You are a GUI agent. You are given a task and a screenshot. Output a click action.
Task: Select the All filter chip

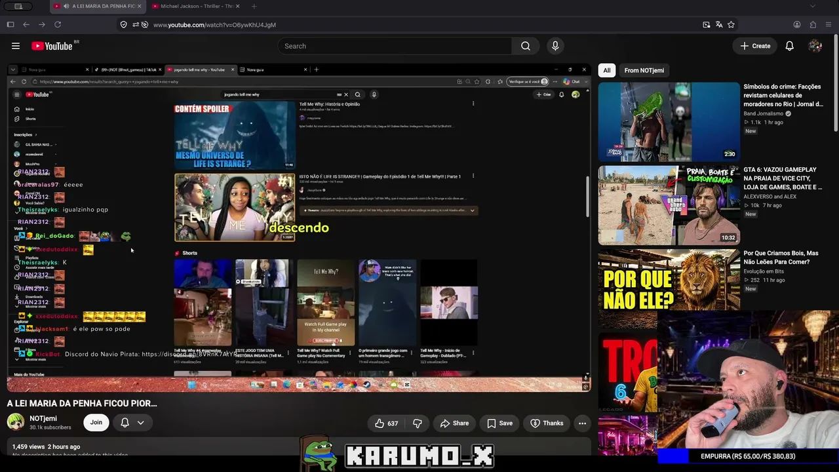click(607, 71)
